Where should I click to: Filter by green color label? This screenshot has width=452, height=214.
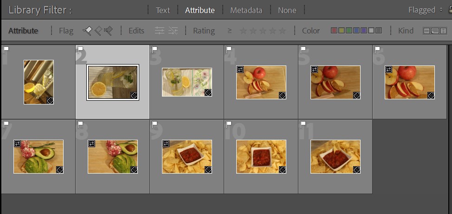tap(349, 31)
